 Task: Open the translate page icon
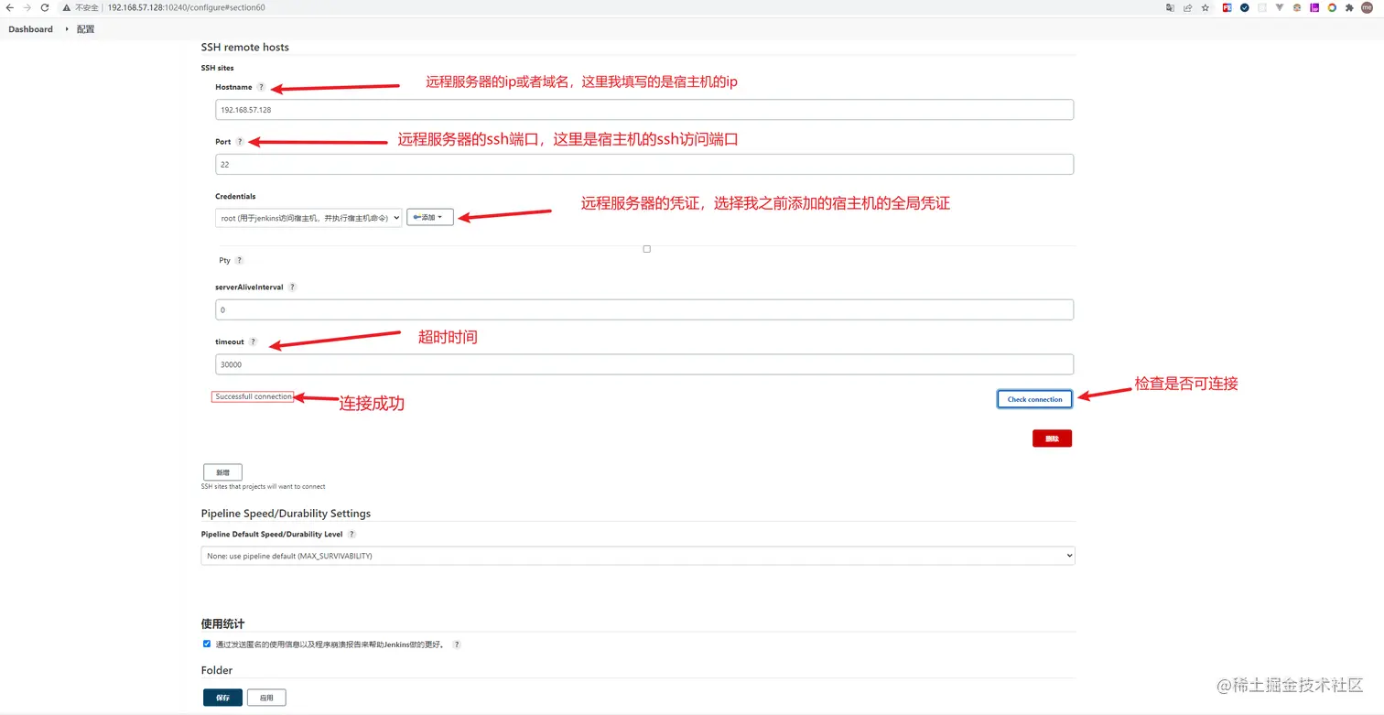click(1170, 7)
